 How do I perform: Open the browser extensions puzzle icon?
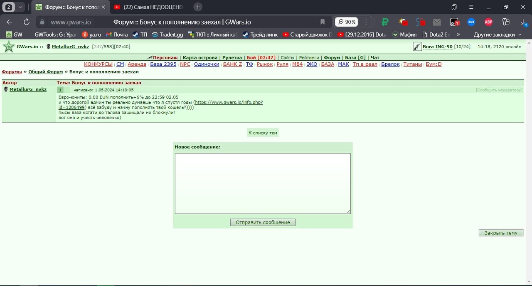coord(505,22)
